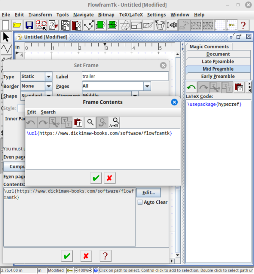Open the Search menu in Frame Contents
The image size is (254, 274).
coord(48,112)
